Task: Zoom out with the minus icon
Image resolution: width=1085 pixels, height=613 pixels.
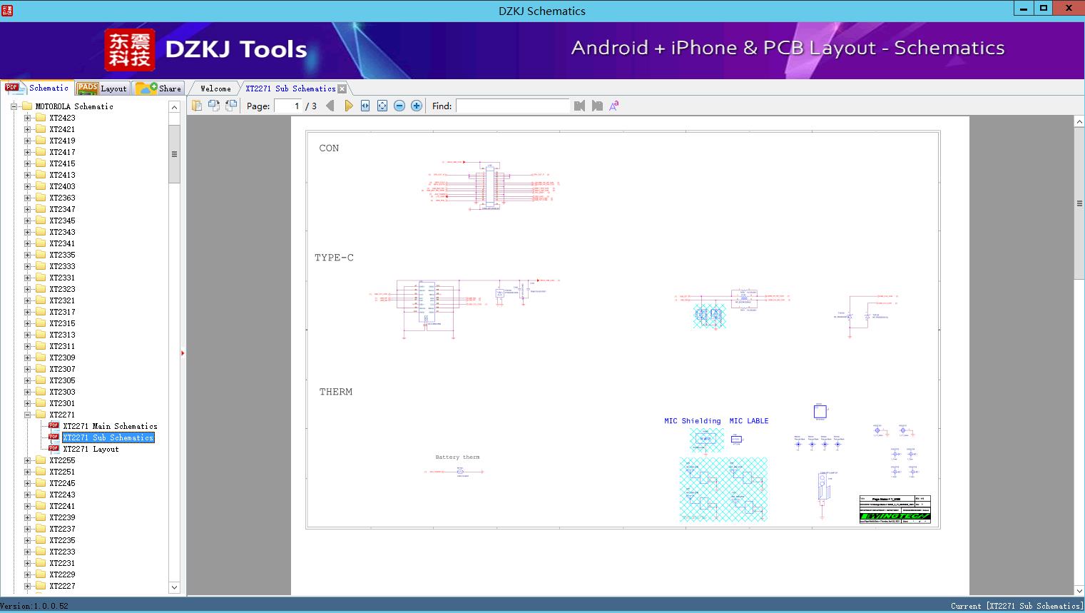Action: pos(399,106)
